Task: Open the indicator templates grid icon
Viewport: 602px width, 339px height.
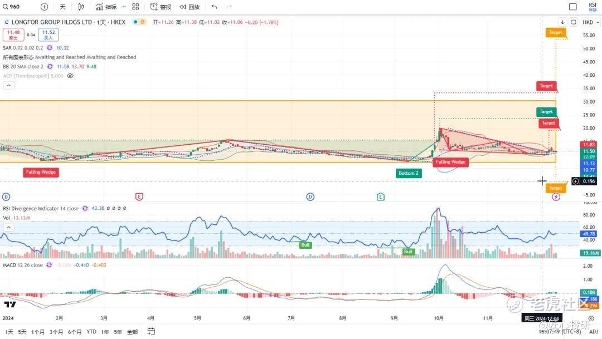Action: (x=135, y=7)
